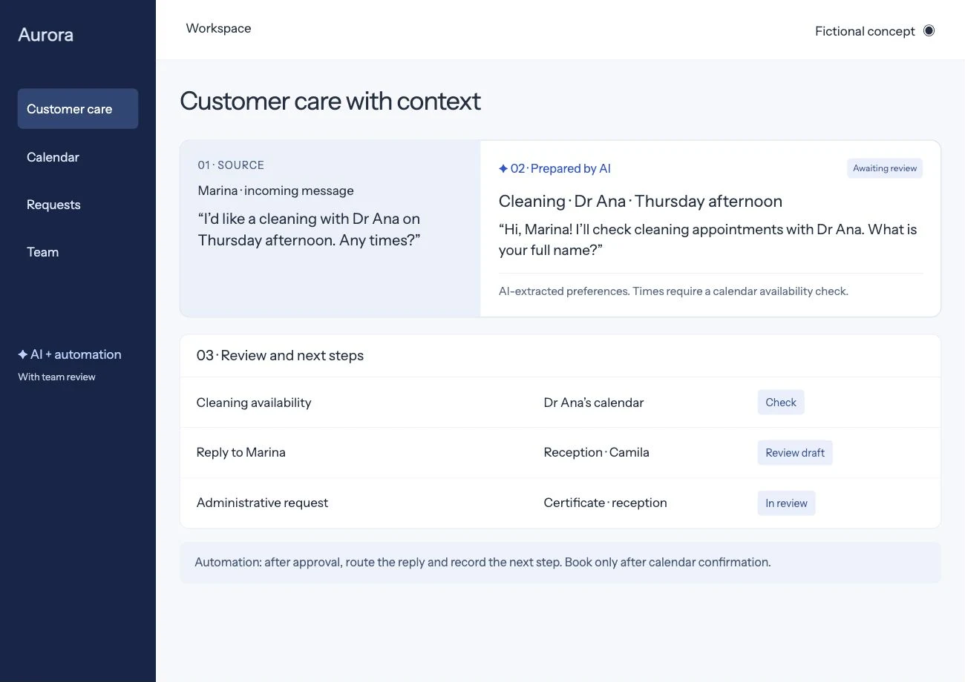Click the AI drafted reply text
Viewport: 965px width, 682px height.
[707, 239]
